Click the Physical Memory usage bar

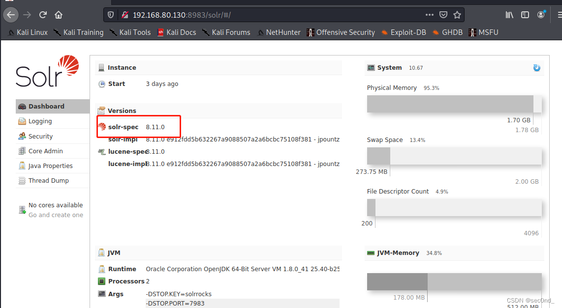click(454, 104)
